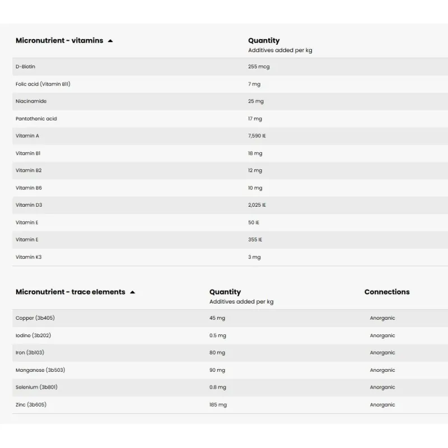Click the 355 IE Vitamin E quantity

coord(255,240)
